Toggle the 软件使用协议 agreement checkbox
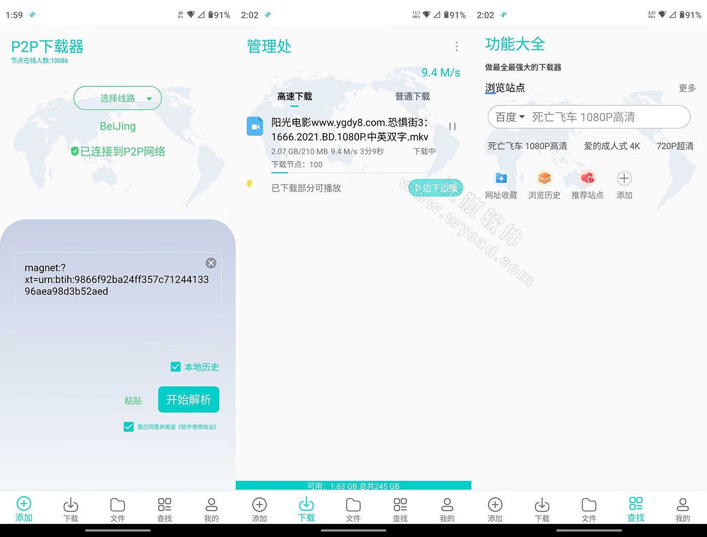 tap(129, 426)
